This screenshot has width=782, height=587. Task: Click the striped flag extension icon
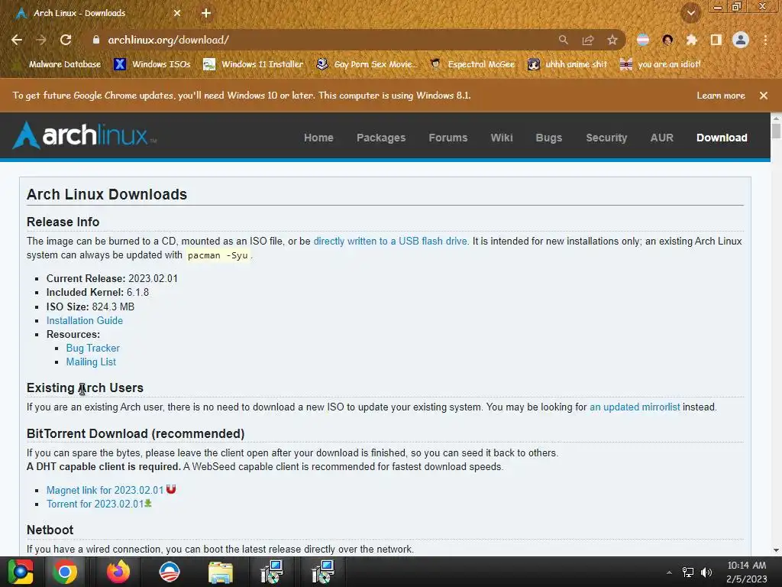tap(643, 40)
